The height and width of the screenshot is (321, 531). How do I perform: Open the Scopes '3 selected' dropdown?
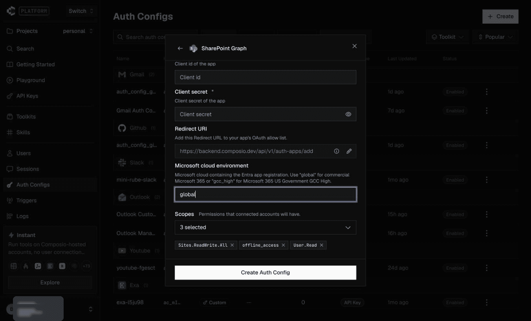tap(265, 227)
